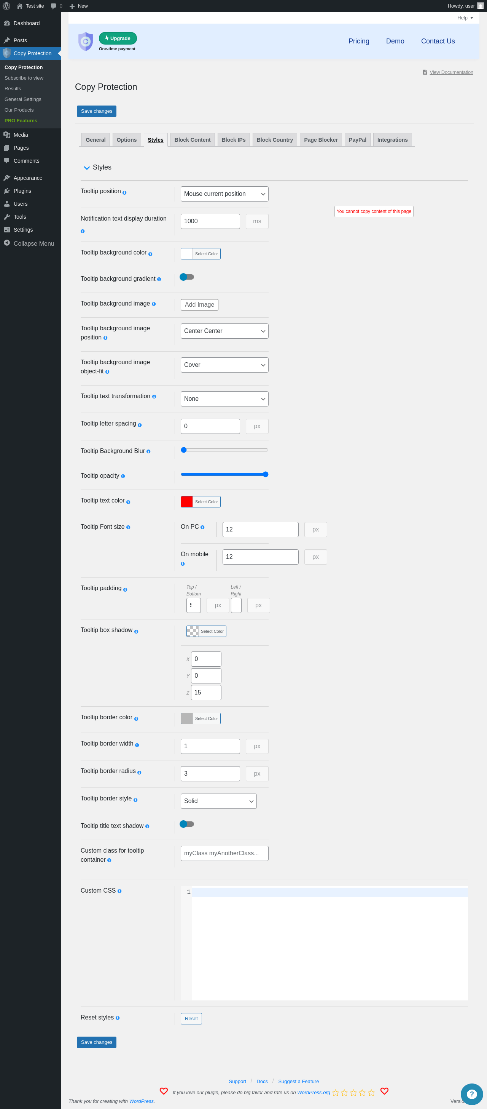Click the WordPress logo in admin bar
The height and width of the screenshot is (1109, 487).
pos(6,6)
